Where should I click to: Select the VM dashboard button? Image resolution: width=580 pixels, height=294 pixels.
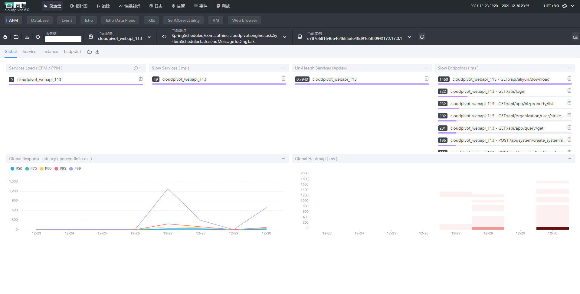(x=216, y=20)
